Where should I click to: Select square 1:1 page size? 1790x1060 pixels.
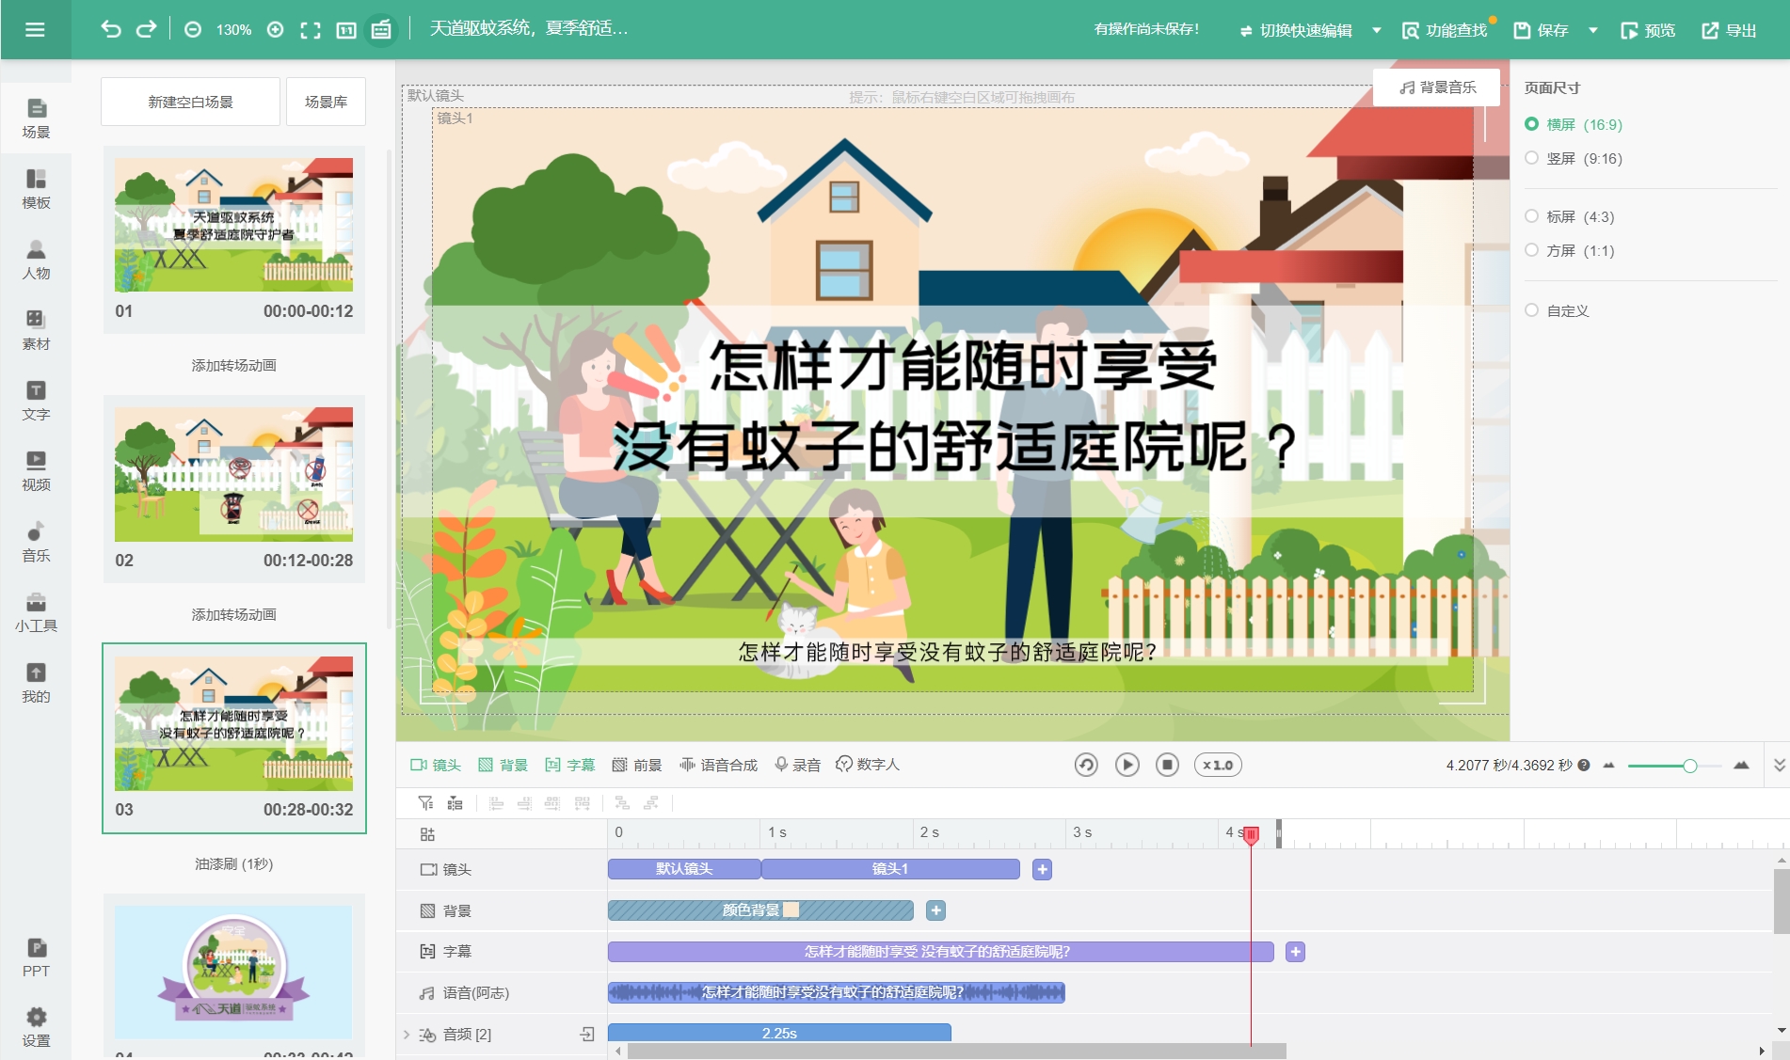(1569, 250)
